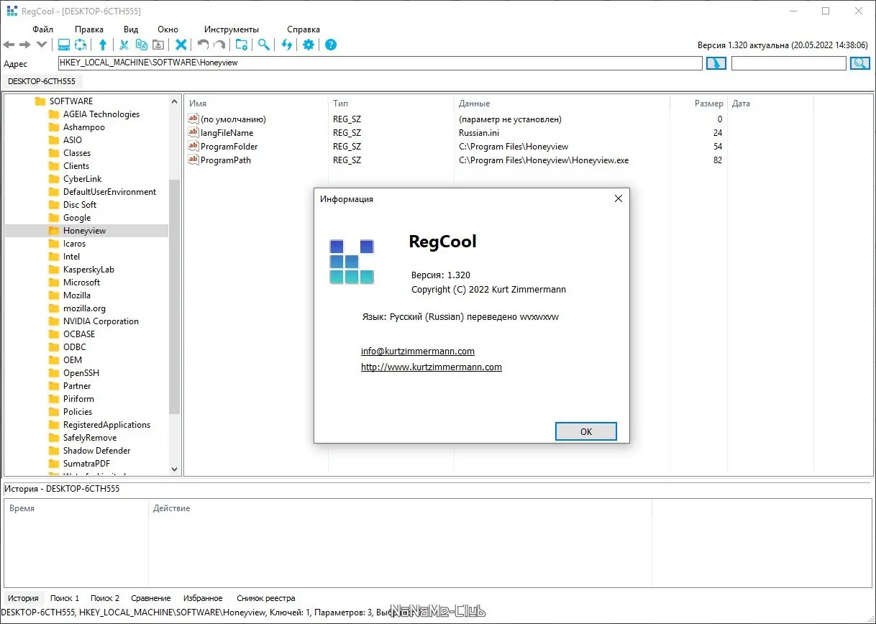
Task: Click the tree scrollbar up arrow
Action: click(174, 101)
